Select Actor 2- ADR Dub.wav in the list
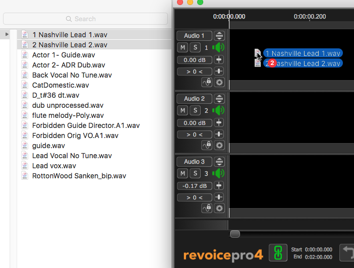The image size is (354, 268). tap(69, 65)
